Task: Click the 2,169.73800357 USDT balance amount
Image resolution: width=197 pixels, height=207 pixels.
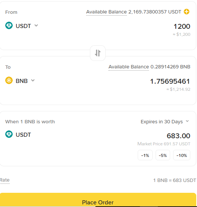Action: tap(155, 12)
